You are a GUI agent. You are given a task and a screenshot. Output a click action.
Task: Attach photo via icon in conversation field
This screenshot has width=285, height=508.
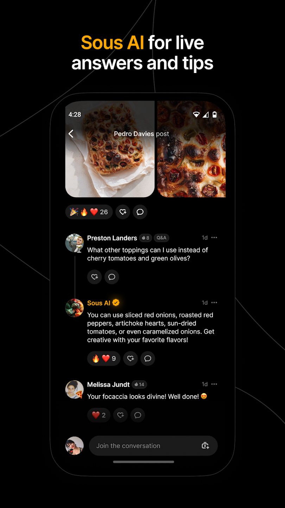pyautogui.click(x=205, y=446)
